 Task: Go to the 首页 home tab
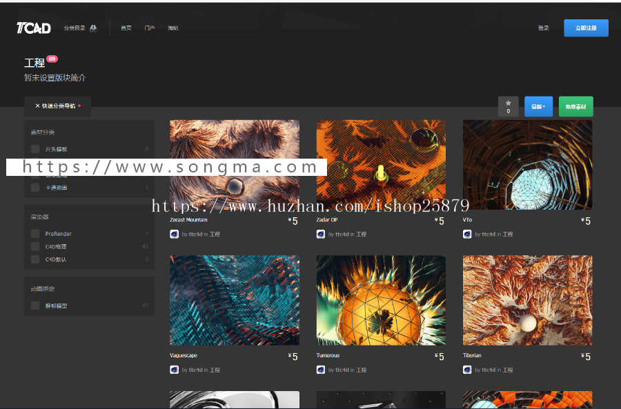[126, 28]
